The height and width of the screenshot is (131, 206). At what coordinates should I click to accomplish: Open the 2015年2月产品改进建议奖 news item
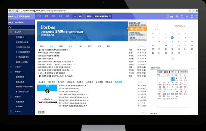69,88
